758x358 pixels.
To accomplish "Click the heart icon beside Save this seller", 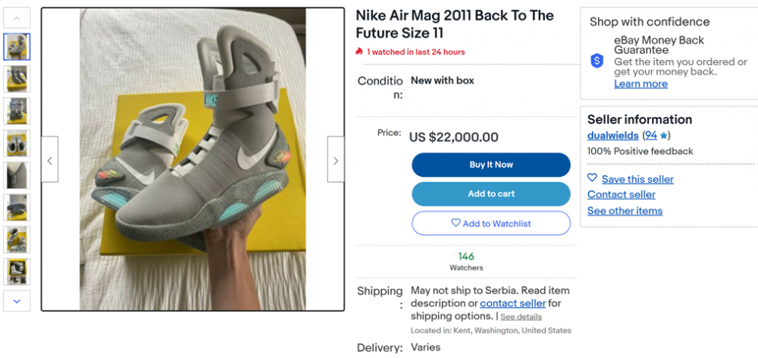I will pos(592,178).
